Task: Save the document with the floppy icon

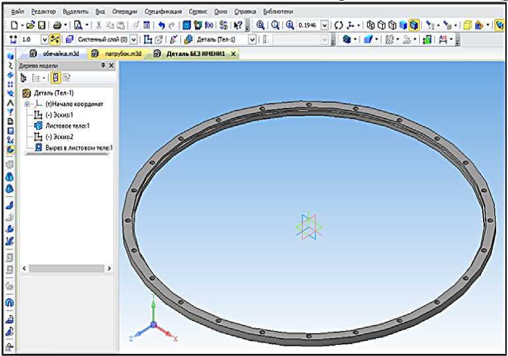Action: coord(42,25)
